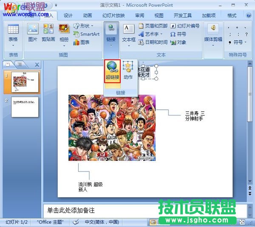Insert Slide Number (幻灯片编号)
255x227 pixels.
coord(185,25)
